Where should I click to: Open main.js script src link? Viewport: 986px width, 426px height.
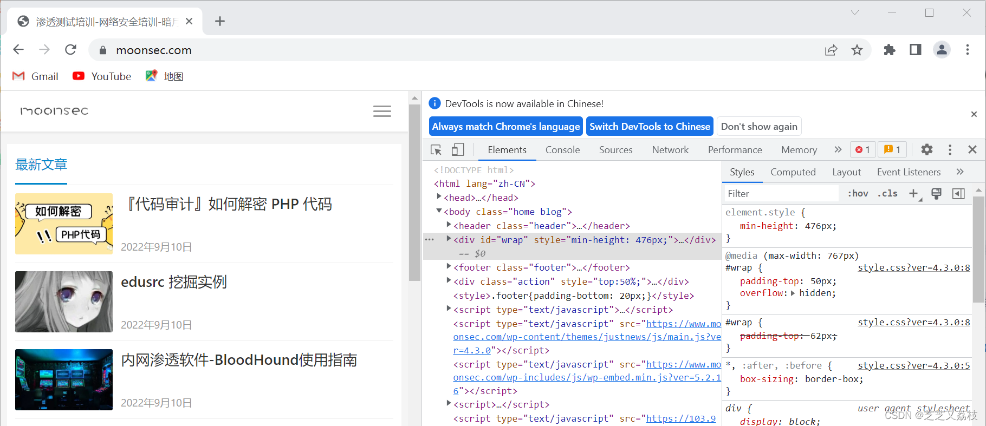click(x=587, y=337)
